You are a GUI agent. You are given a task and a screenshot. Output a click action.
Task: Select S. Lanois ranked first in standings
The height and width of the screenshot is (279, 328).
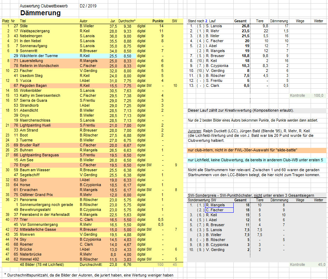(214, 26)
